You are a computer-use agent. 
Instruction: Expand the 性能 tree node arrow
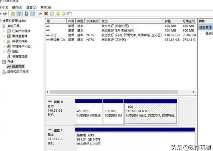pyautogui.click(x=4, y=52)
